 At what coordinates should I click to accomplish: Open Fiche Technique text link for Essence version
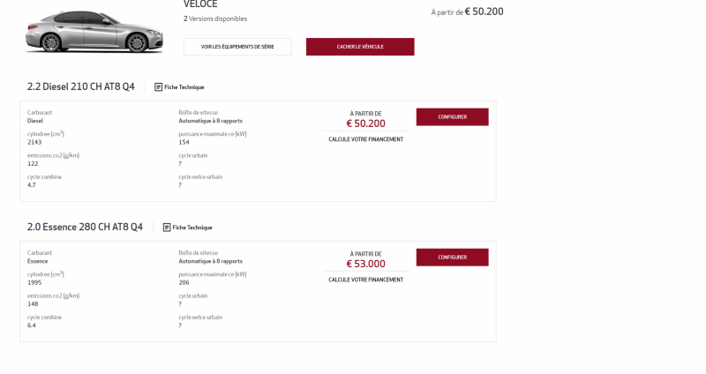192,228
